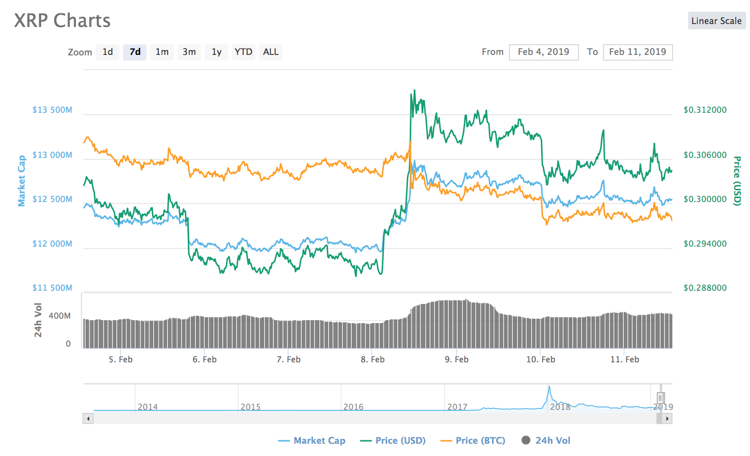Select the 7d zoom range
The image size is (750, 456).
point(135,52)
